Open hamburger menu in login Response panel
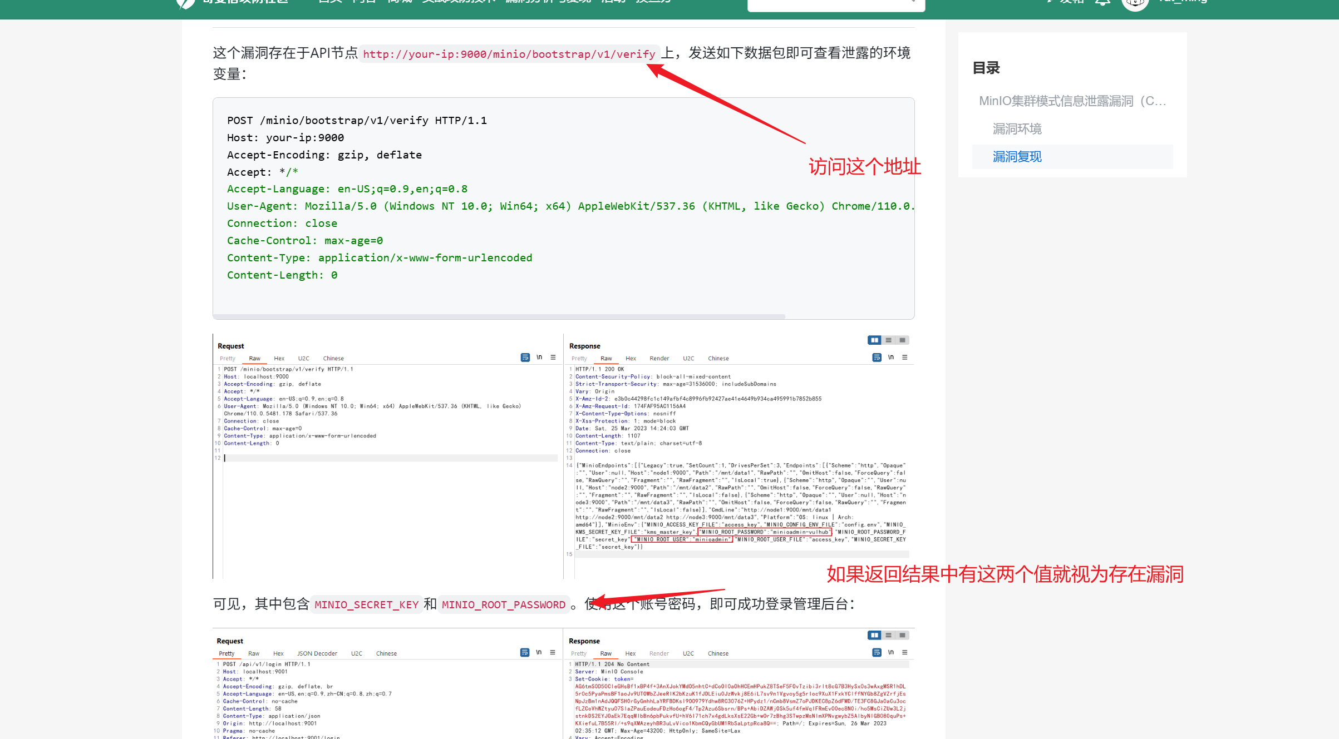This screenshot has width=1339, height=739. 905,652
